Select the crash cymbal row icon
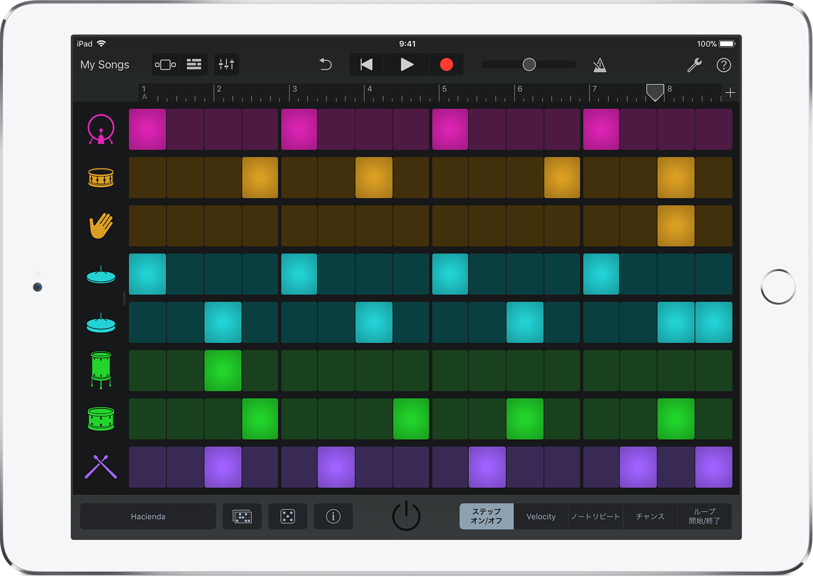The height and width of the screenshot is (577, 813). [x=101, y=274]
